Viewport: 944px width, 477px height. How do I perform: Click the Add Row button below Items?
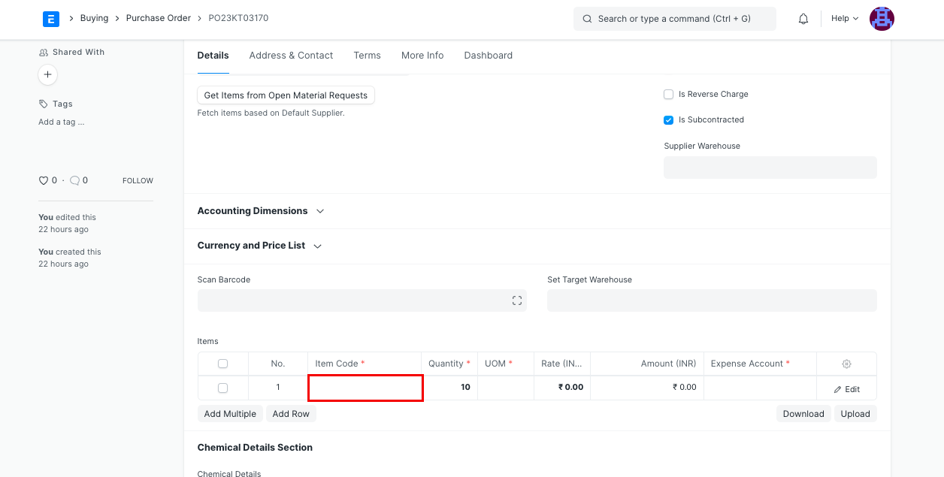coord(291,413)
